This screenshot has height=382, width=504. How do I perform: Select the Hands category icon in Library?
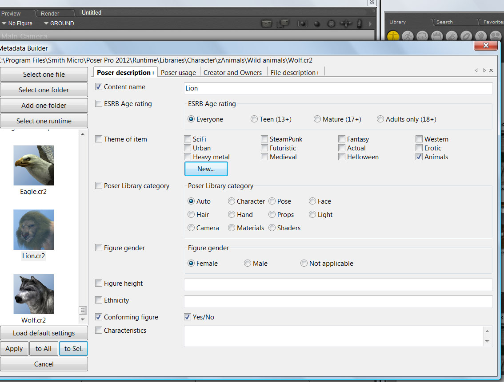point(452,36)
